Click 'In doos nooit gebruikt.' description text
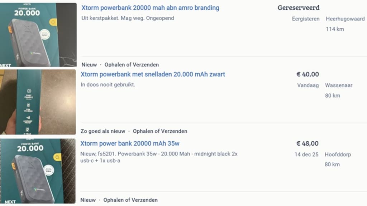Screen dimensions: 367x206 pyautogui.click(x=108, y=85)
